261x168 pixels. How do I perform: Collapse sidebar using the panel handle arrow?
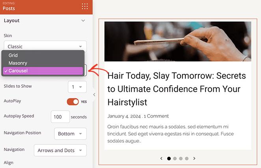[x=94, y=94]
